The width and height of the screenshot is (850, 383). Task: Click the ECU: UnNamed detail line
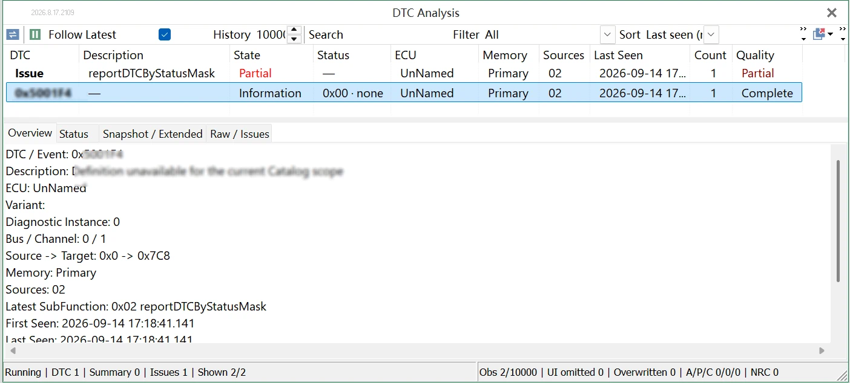pyautogui.click(x=46, y=188)
